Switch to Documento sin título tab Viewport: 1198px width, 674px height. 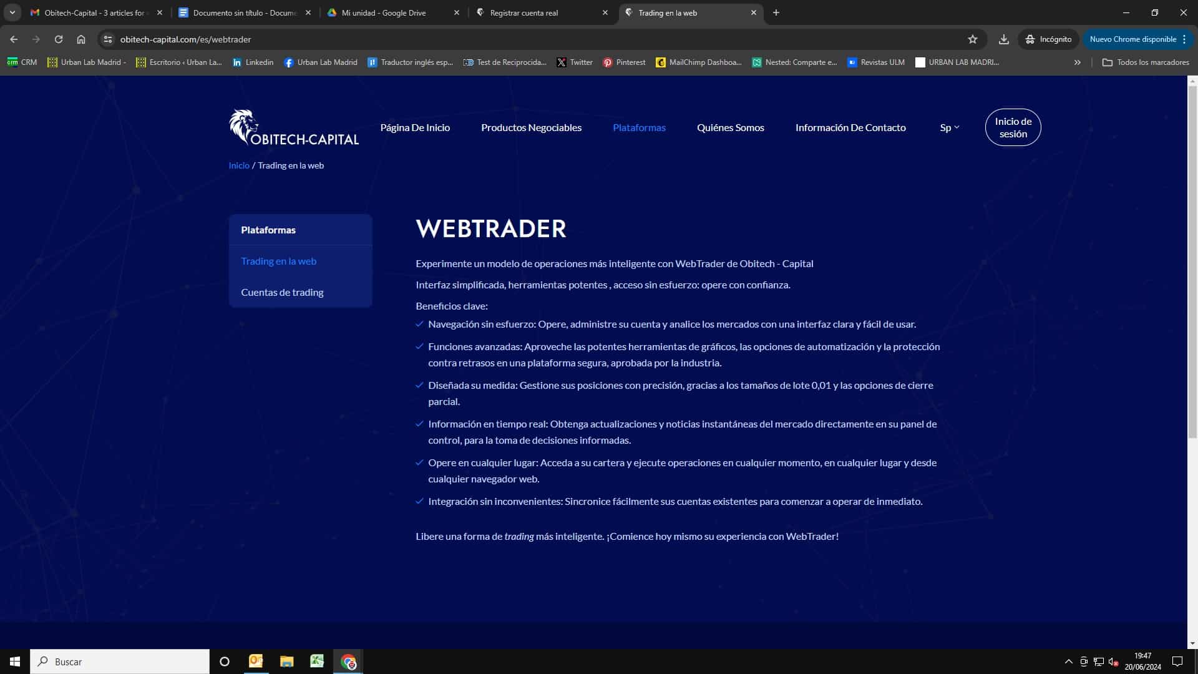click(x=243, y=12)
